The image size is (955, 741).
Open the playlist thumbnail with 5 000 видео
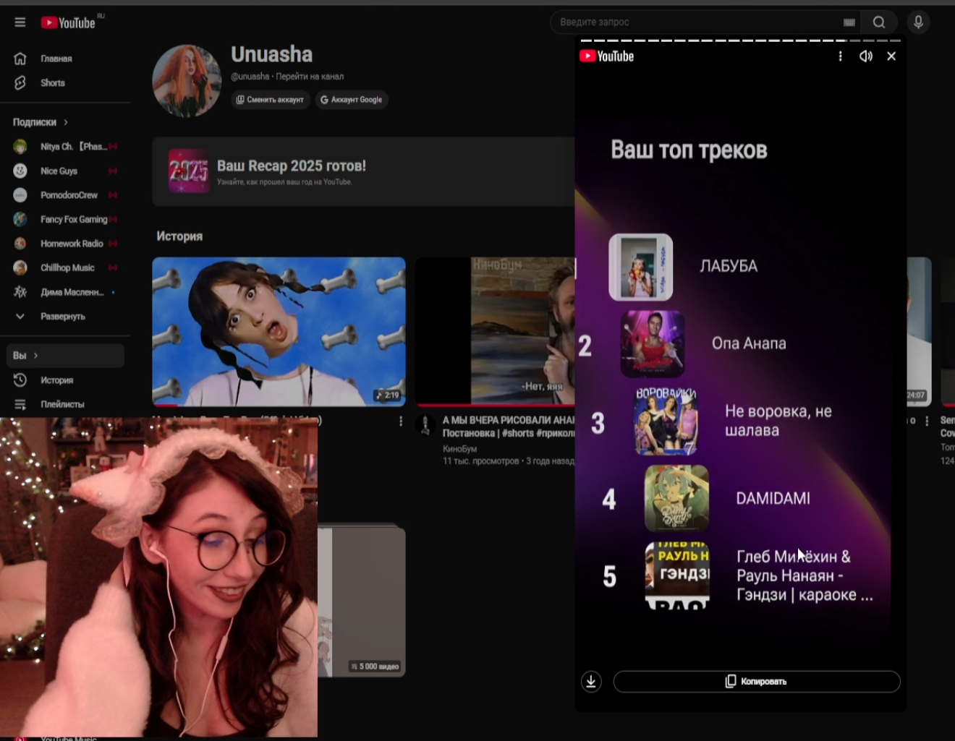coord(362,601)
